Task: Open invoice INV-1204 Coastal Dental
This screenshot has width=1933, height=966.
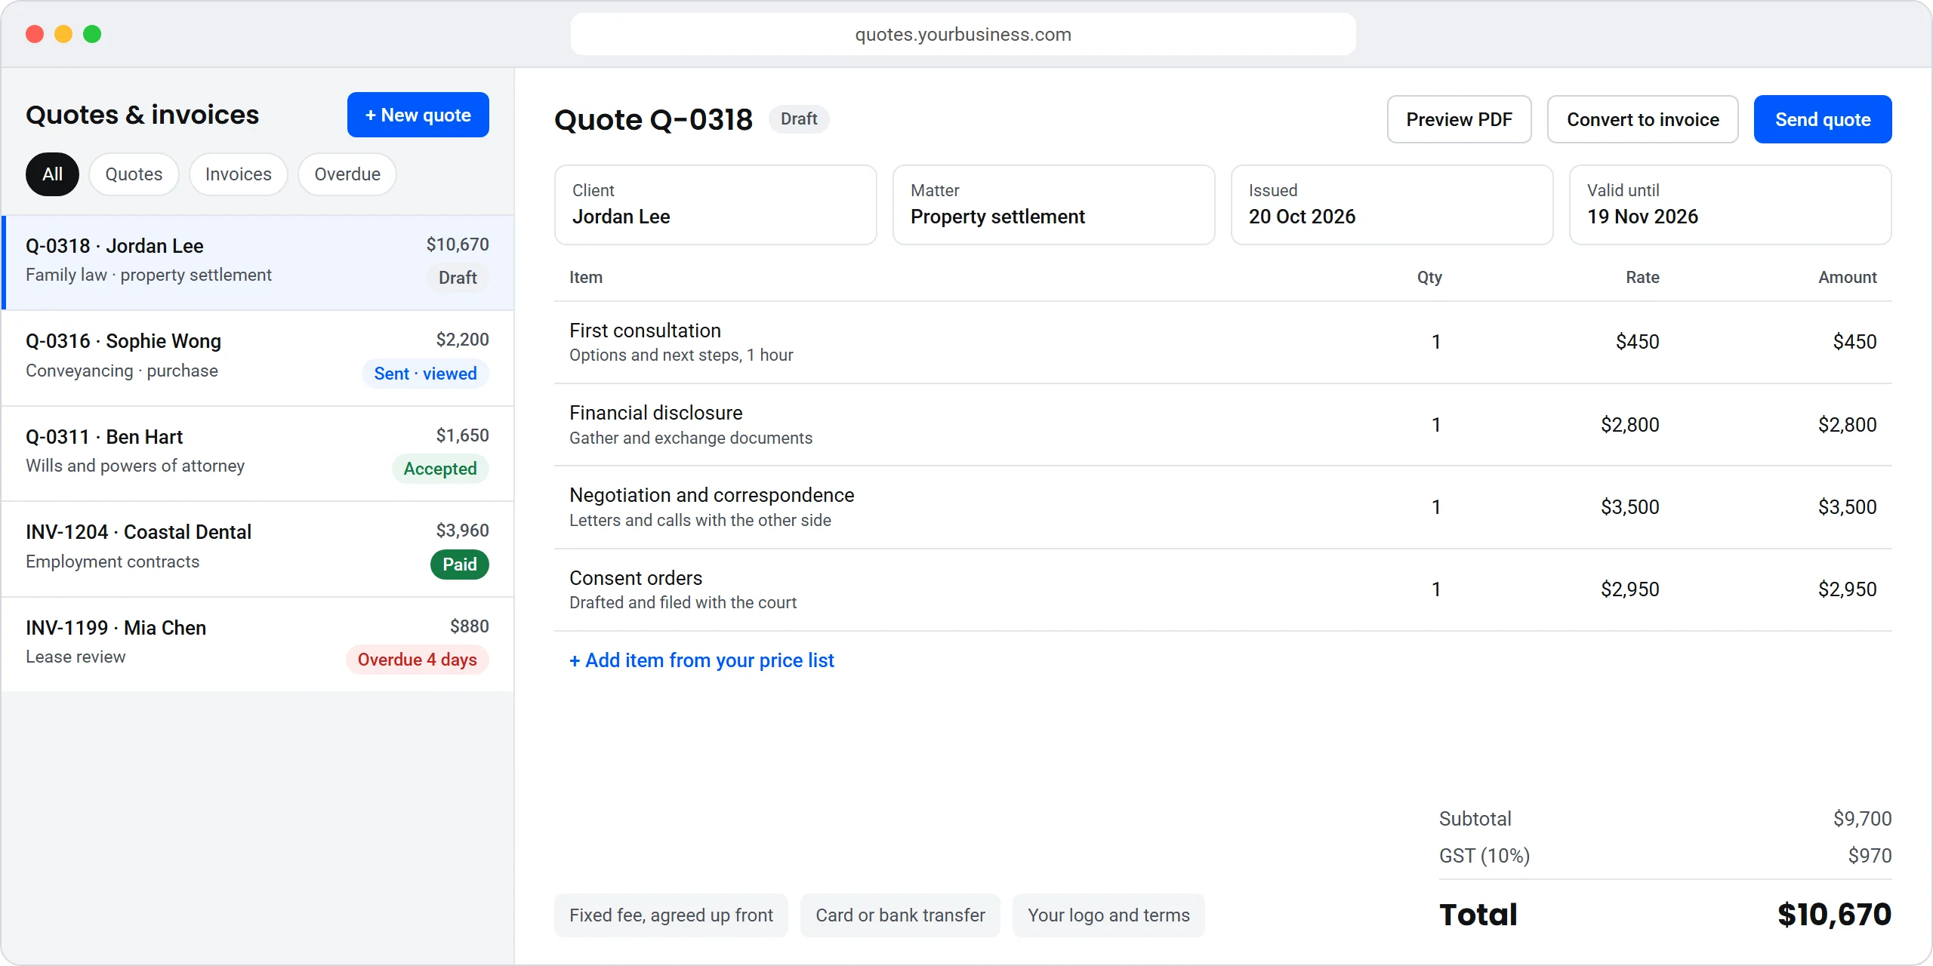Action: pos(257,549)
